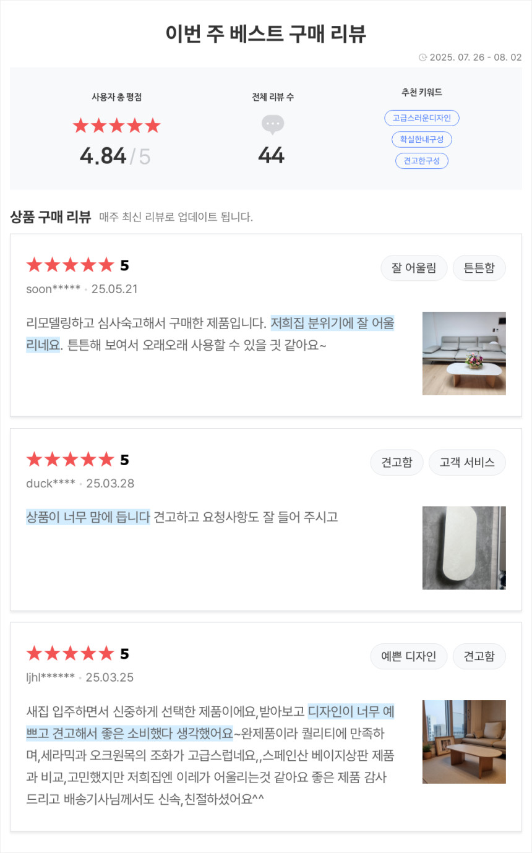The image size is (532, 853).
Task: Click the star rating in soon***** review
Action: click(x=71, y=265)
